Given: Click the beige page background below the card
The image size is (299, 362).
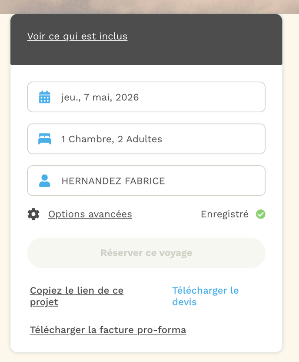Looking at the screenshot, I should pos(149,357).
